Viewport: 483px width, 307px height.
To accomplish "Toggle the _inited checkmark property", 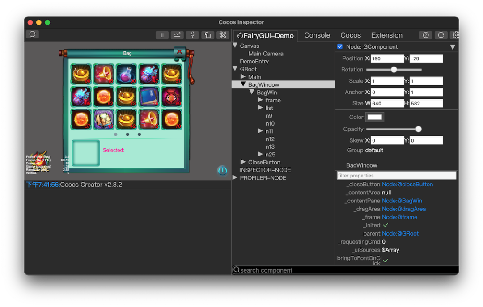I will 386,225.
